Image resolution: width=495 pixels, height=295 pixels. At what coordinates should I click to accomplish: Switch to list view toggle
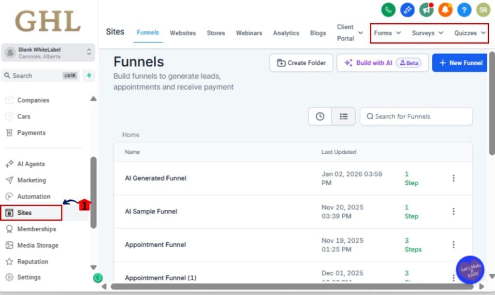pyautogui.click(x=343, y=117)
